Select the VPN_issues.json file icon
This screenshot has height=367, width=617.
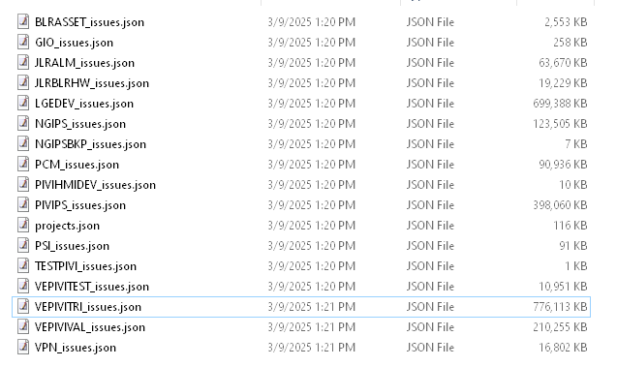click(23, 348)
